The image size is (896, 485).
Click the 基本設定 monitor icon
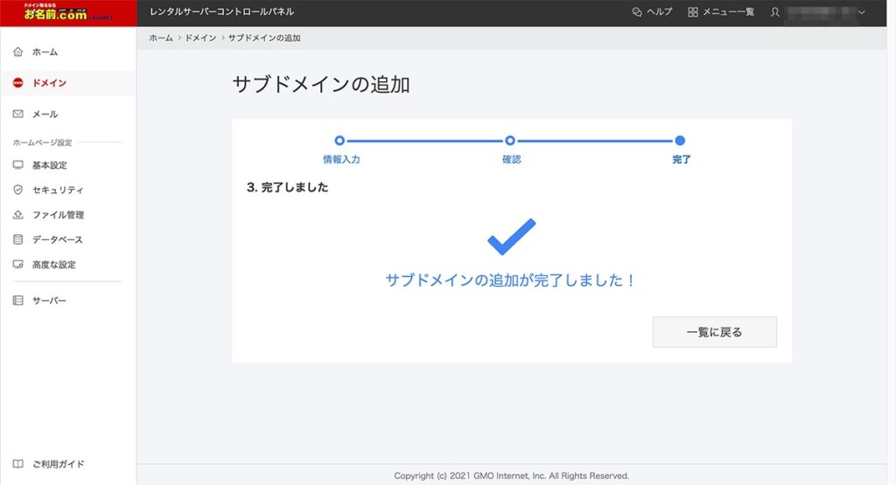click(17, 165)
